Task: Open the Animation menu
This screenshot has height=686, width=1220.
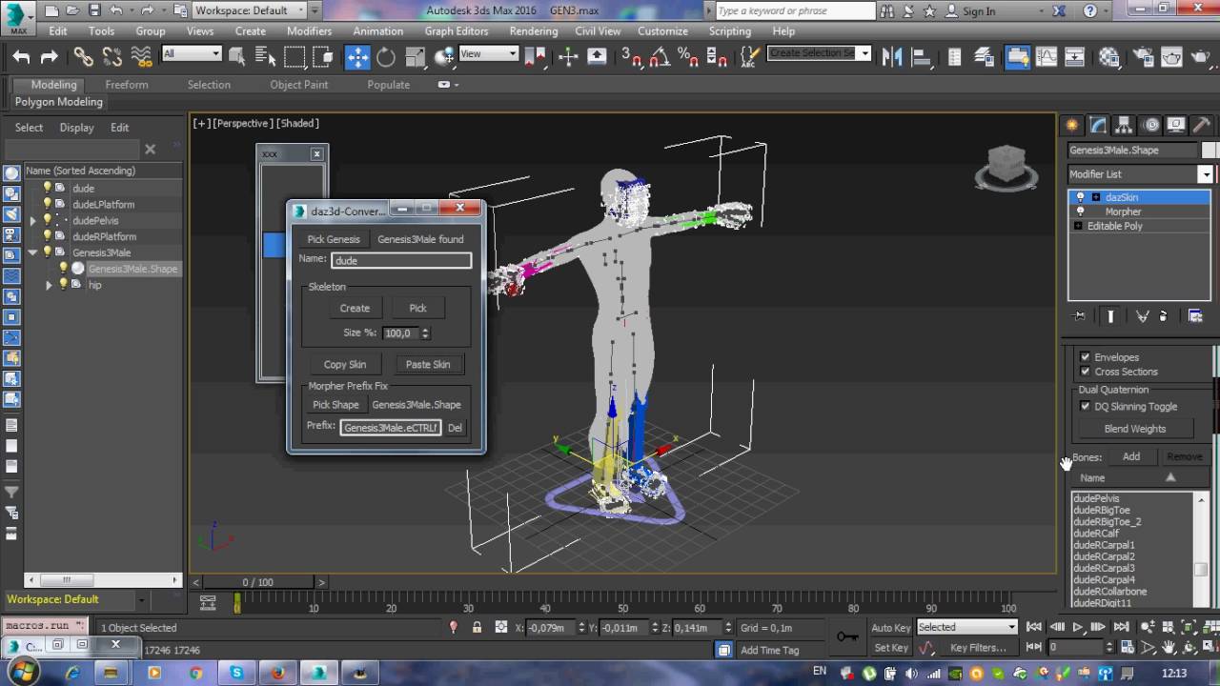Action: pos(377,30)
